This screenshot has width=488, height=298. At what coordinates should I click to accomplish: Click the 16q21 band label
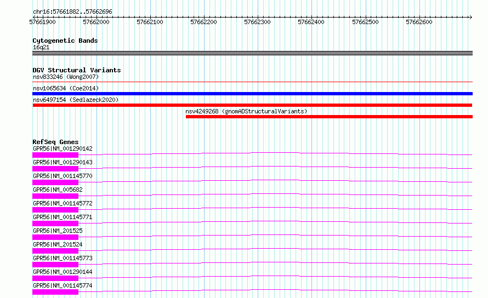(x=41, y=47)
